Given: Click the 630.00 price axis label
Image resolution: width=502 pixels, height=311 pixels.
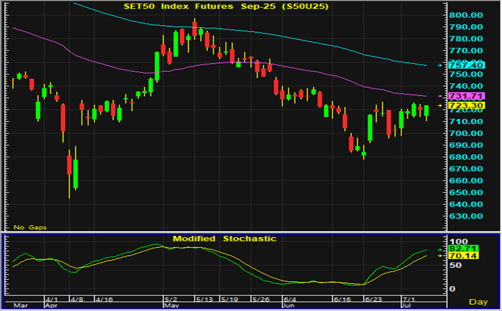Looking at the screenshot, I should pyautogui.click(x=466, y=216).
